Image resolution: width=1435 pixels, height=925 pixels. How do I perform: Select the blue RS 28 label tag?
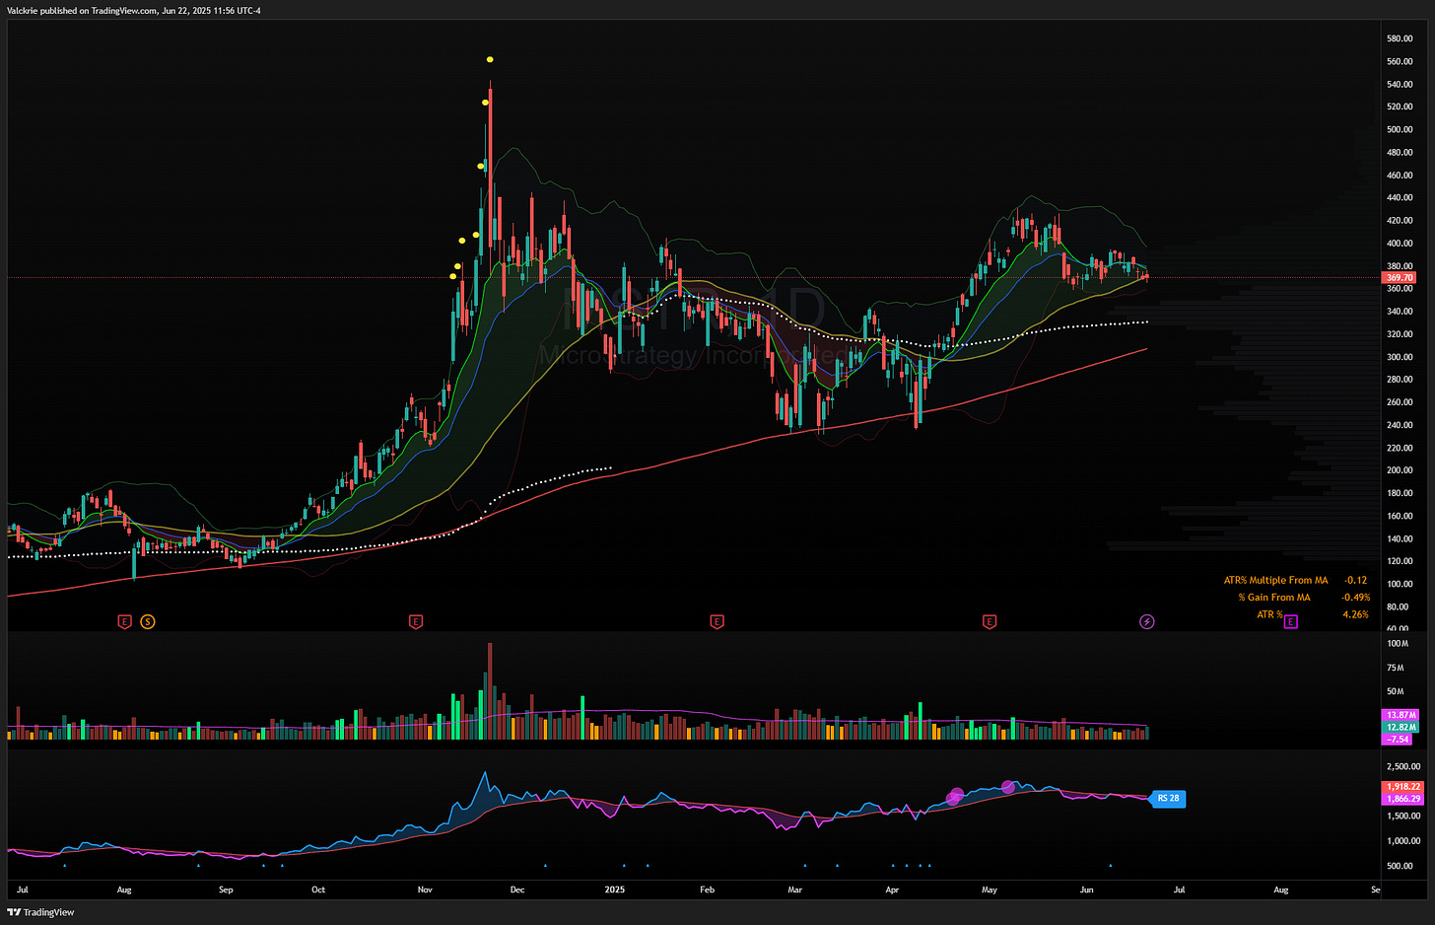click(1168, 799)
